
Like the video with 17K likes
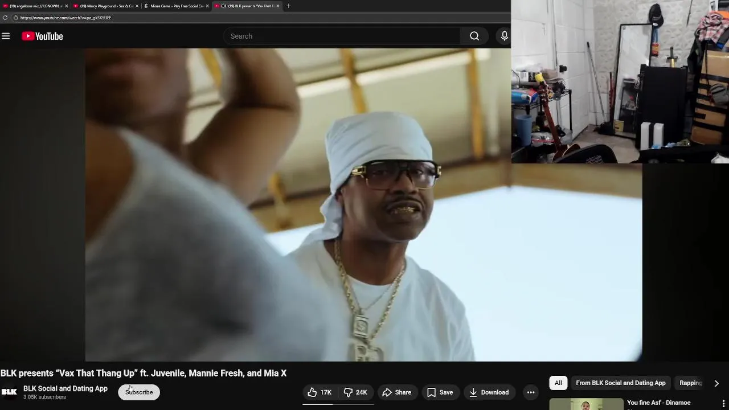coord(320,392)
